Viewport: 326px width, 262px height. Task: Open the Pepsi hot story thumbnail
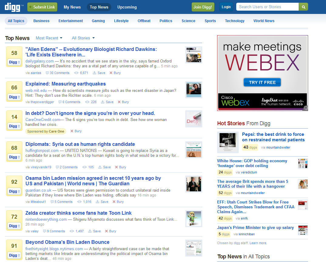click(x=228, y=142)
